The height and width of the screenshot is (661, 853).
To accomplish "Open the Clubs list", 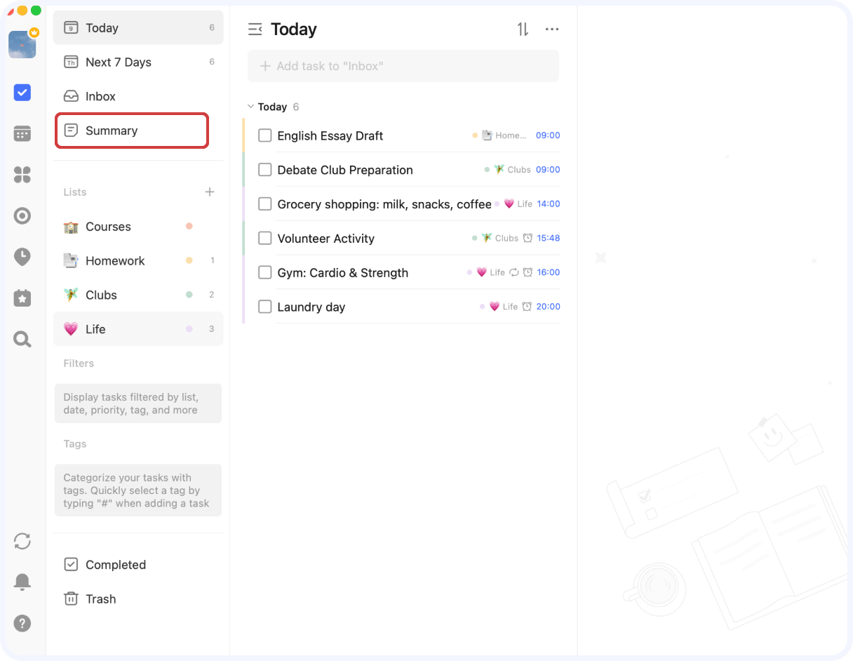I will point(138,295).
